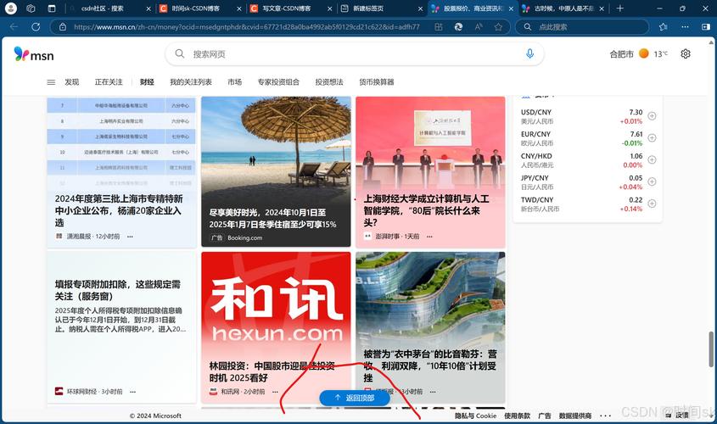
Task: Activate the read aloud icon
Action: 479,27
